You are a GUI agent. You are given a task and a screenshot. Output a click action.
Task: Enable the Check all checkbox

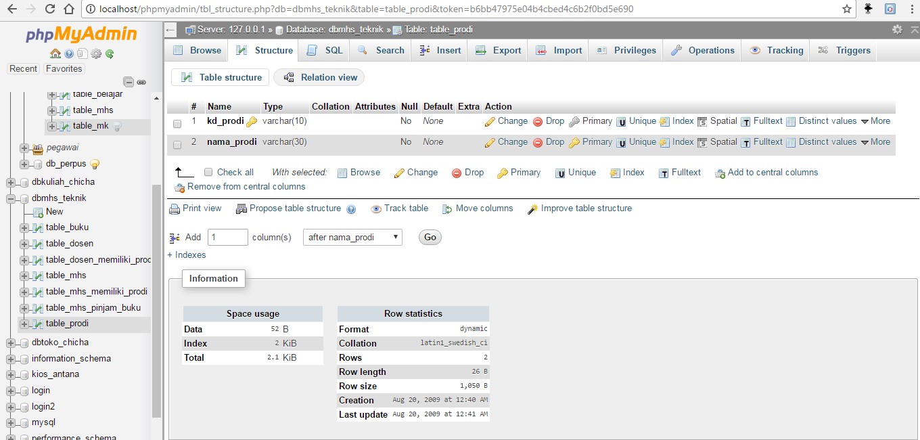click(x=208, y=172)
